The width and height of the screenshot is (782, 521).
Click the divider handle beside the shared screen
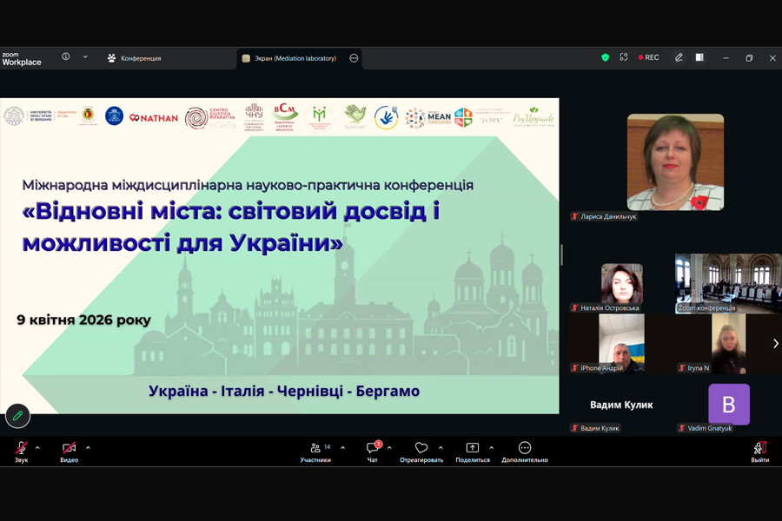coord(561,255)
